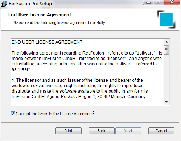Click the RecFusion Pro Setup title bar text

tap(30, 4)
